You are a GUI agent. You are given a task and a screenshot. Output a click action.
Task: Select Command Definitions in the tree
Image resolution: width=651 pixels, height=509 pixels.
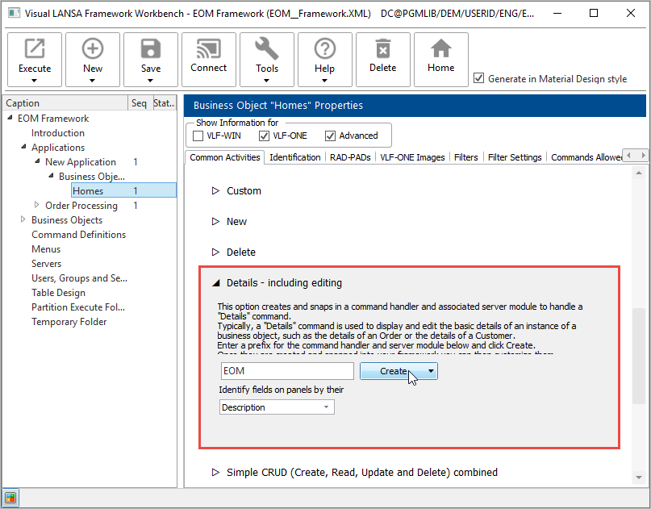(78, 235)
